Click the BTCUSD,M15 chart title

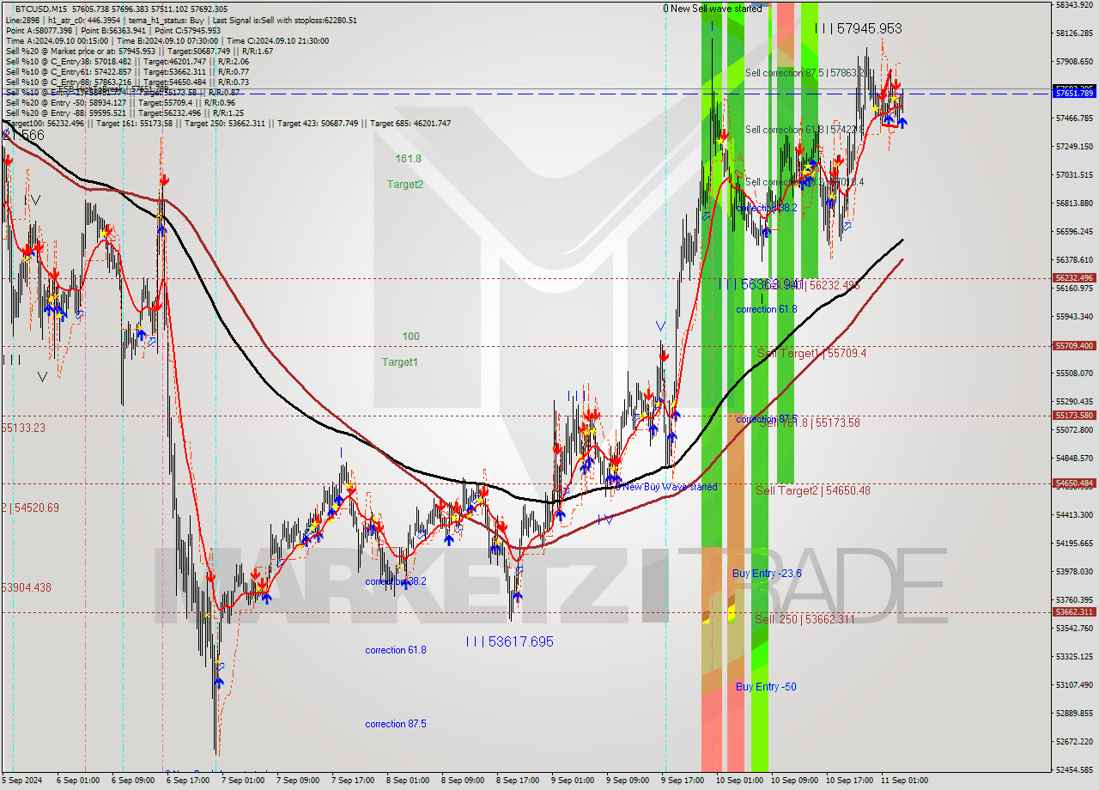coord(40,8)
